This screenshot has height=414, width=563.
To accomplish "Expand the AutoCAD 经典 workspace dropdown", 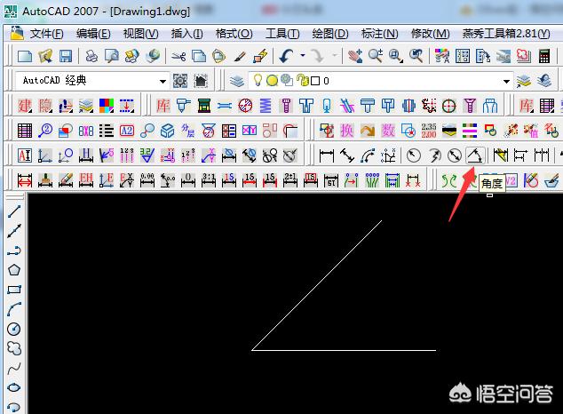I will pos(163,81).
